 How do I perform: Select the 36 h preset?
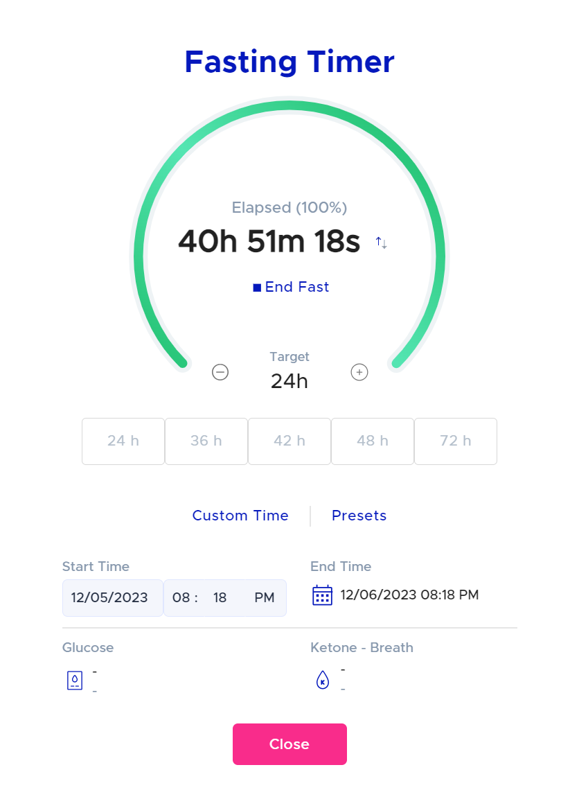coord(206,441)
